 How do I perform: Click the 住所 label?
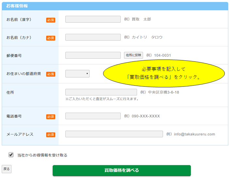pos(10,92)
